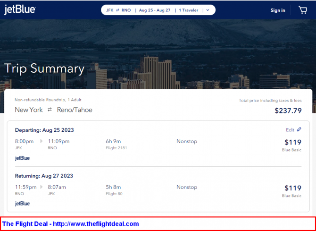Click the jetBlue logo under returning flight

coord(22,204)
